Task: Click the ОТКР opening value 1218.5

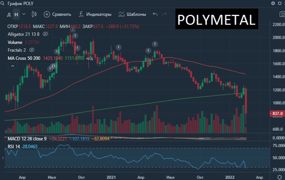Action: pyautogui.click(x=25, y=26)
